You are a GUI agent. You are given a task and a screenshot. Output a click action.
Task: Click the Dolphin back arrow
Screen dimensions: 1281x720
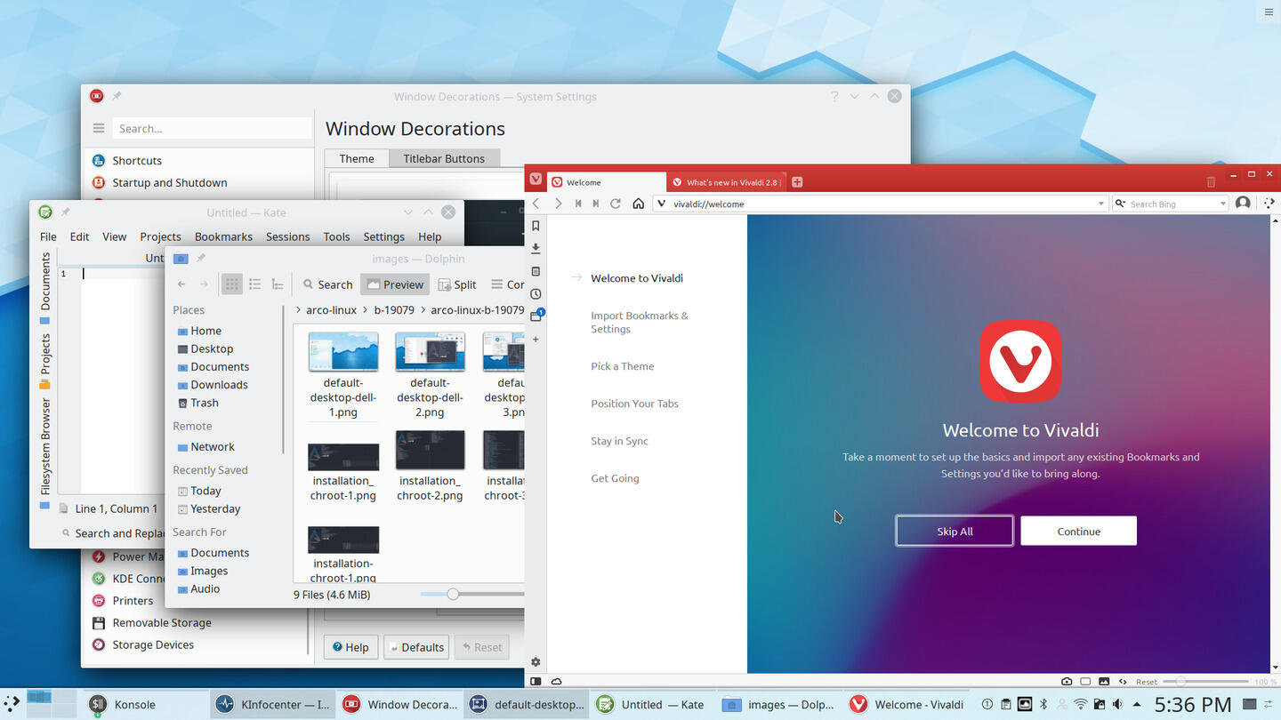[181, 284]
